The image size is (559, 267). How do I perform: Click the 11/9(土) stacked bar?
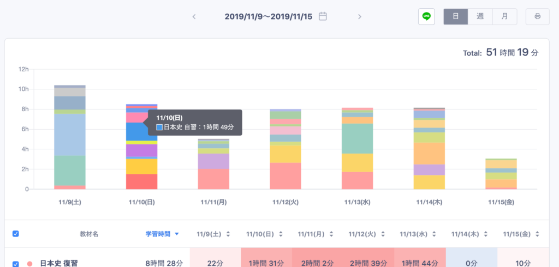69,137
